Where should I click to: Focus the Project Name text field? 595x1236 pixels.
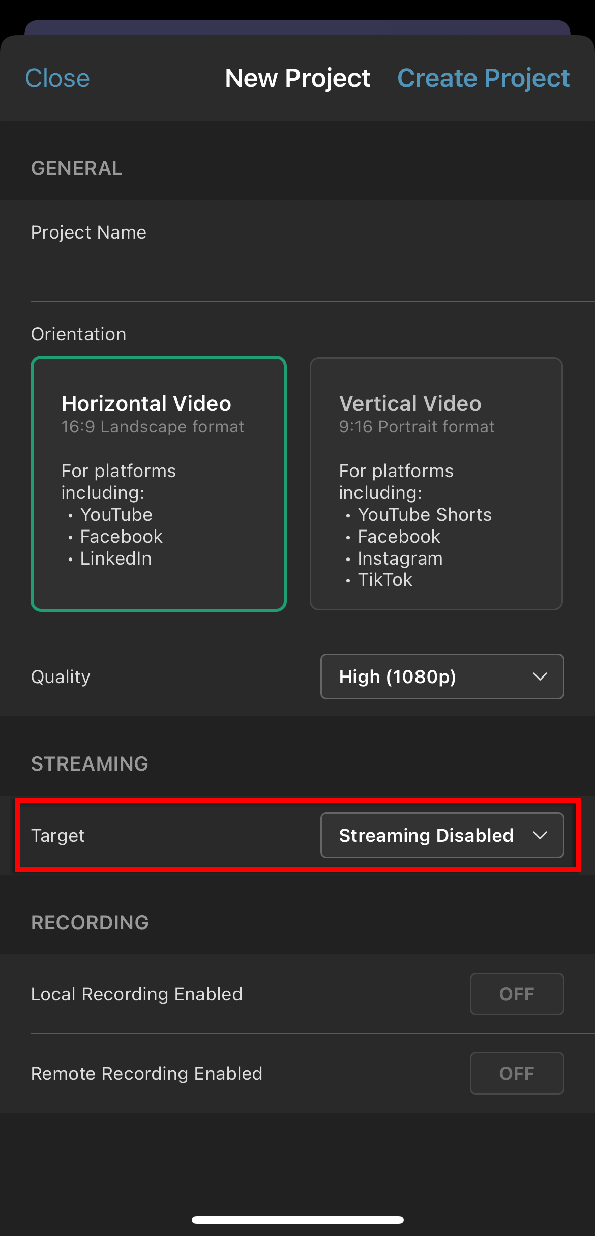(x=297, y=267)
